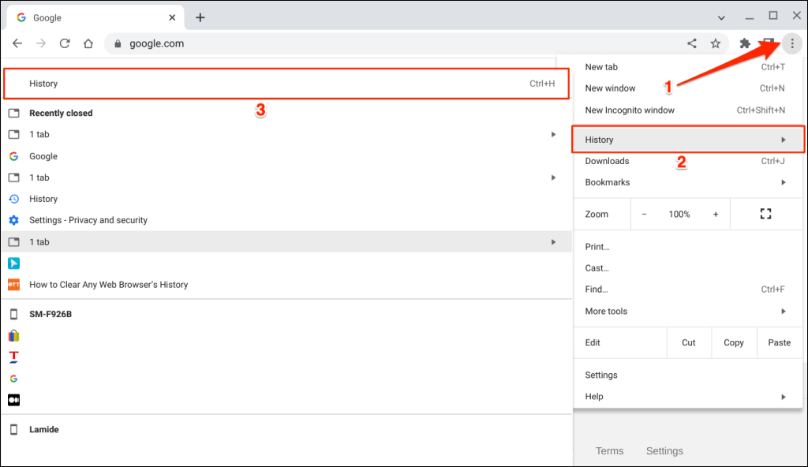Decrease zoom with the minus button
This screenshot has width=808, height=467.
coord(644,214)
